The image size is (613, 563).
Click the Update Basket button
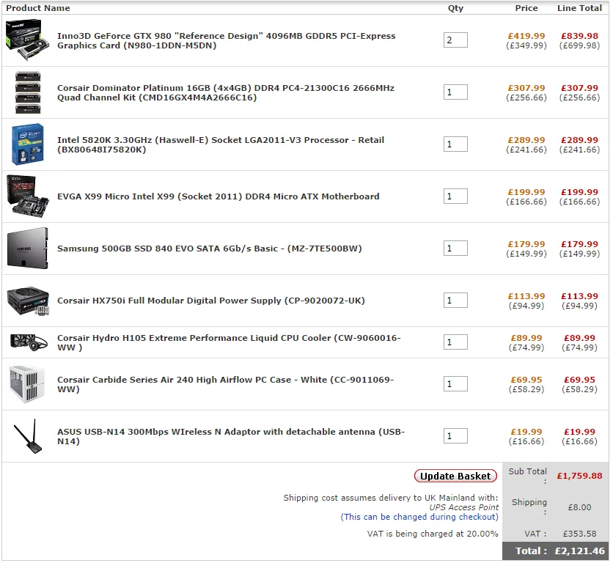[455, 476]
